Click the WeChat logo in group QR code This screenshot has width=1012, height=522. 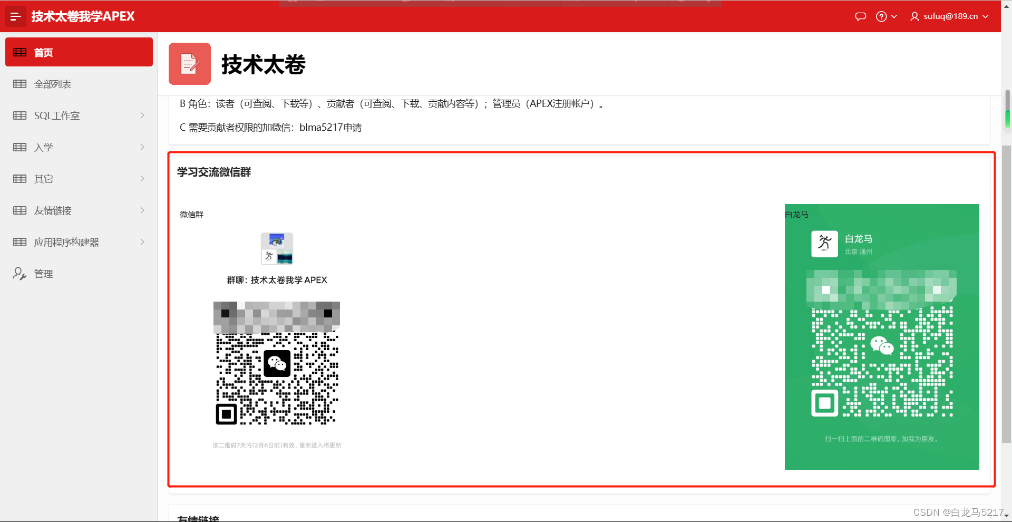tap(277, 363)
